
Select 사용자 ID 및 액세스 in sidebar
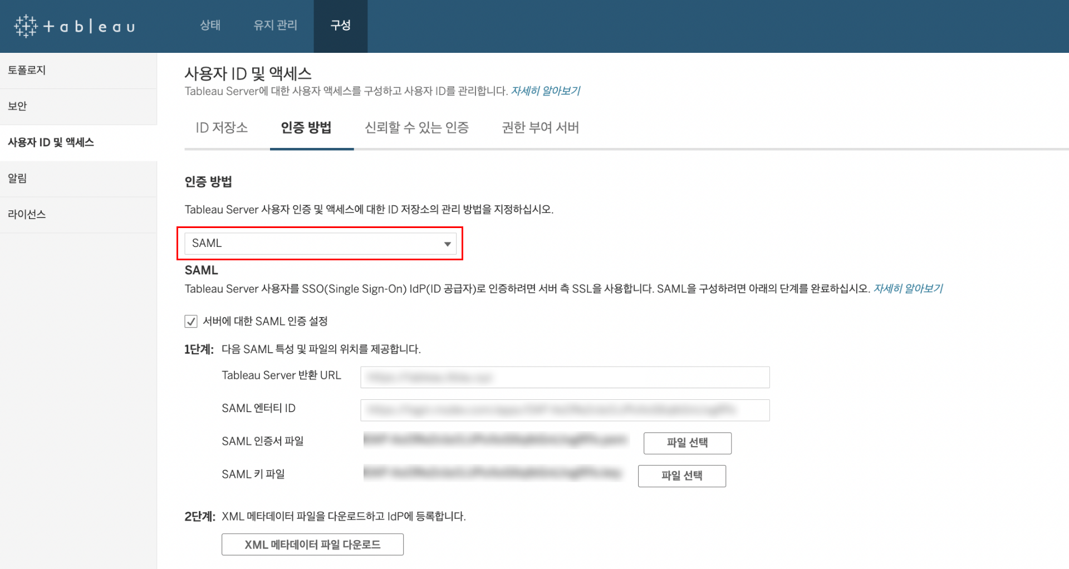tap(78, 142)
